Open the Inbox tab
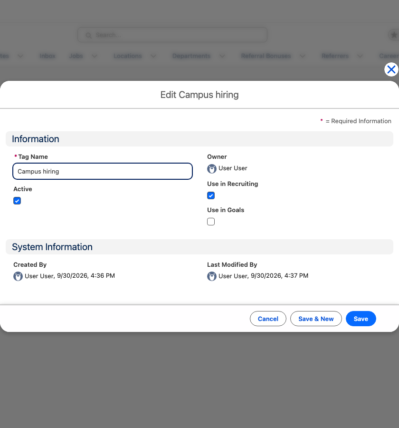This screenshot has width=399, height=428. click(47, 56)
